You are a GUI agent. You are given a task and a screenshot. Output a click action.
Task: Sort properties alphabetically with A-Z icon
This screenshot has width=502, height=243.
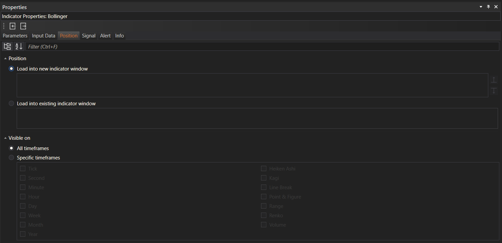(19, 46)
